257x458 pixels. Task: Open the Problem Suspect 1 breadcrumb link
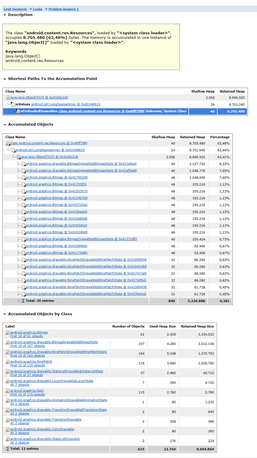click(63, 9)
